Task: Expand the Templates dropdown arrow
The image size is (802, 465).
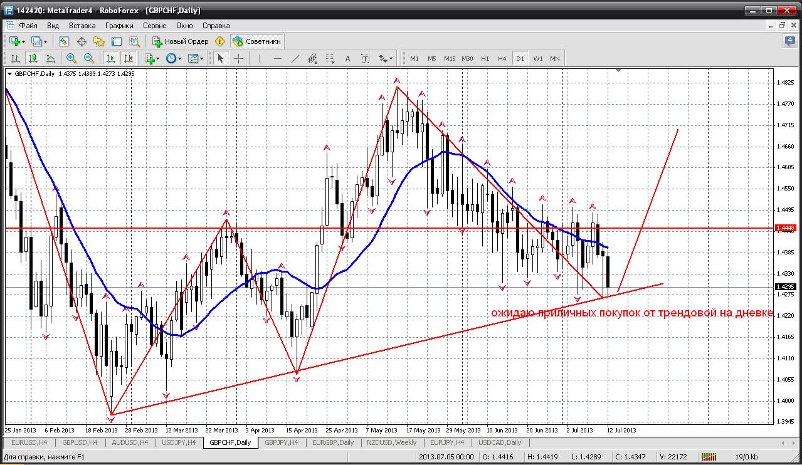Action: (202, 58)
